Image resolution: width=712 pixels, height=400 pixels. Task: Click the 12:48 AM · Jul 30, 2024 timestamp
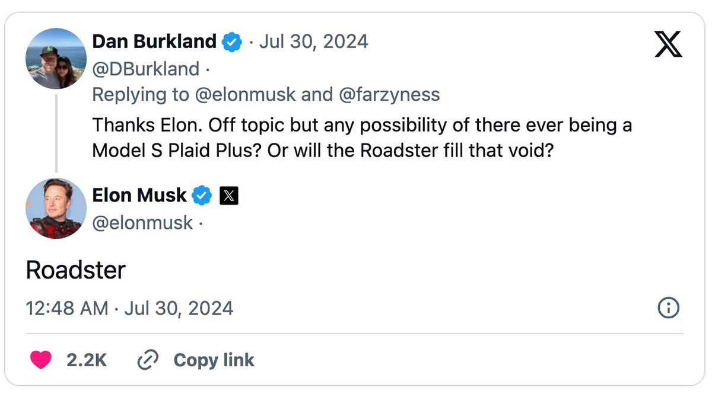tap(130, 308)
